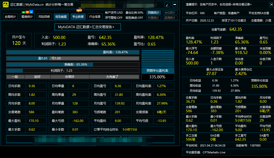Minimize the MyfxData panel
Image resolution: width=274 pixels, height=158 pixels.
pyautogui.click(x=175, y=5)
